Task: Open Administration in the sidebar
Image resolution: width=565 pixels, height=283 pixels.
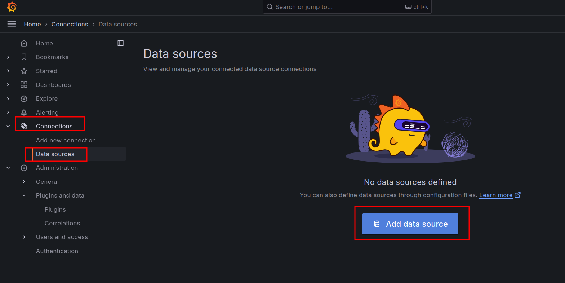Action: (57, 168)
